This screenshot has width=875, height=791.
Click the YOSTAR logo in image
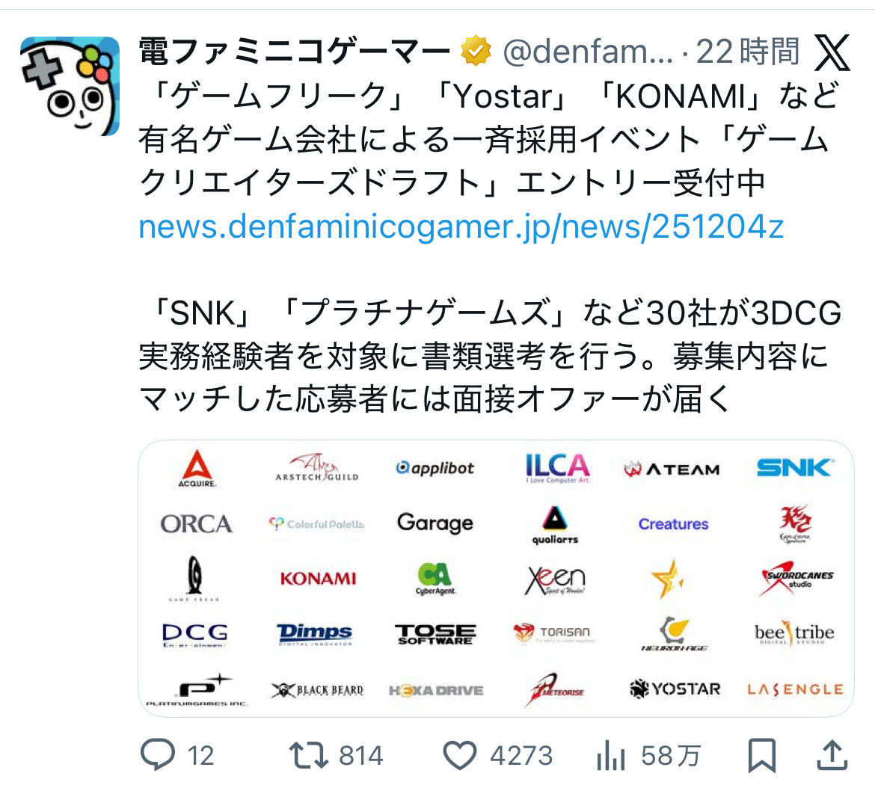point(675,689)
